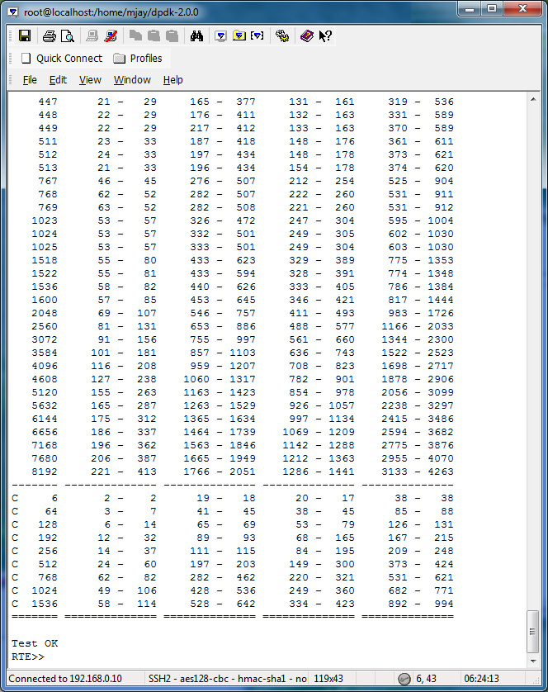Viewport: 548px width, 692px height.
Task: Open the Profiles folder button
Action: [138, 59]
